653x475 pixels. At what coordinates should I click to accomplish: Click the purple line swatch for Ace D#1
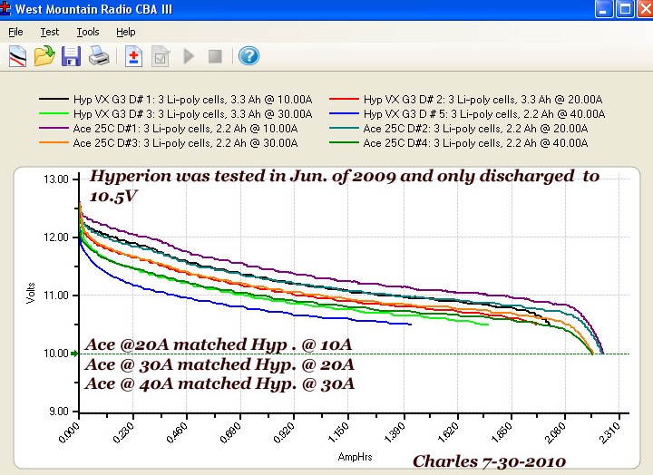[54, 128]
